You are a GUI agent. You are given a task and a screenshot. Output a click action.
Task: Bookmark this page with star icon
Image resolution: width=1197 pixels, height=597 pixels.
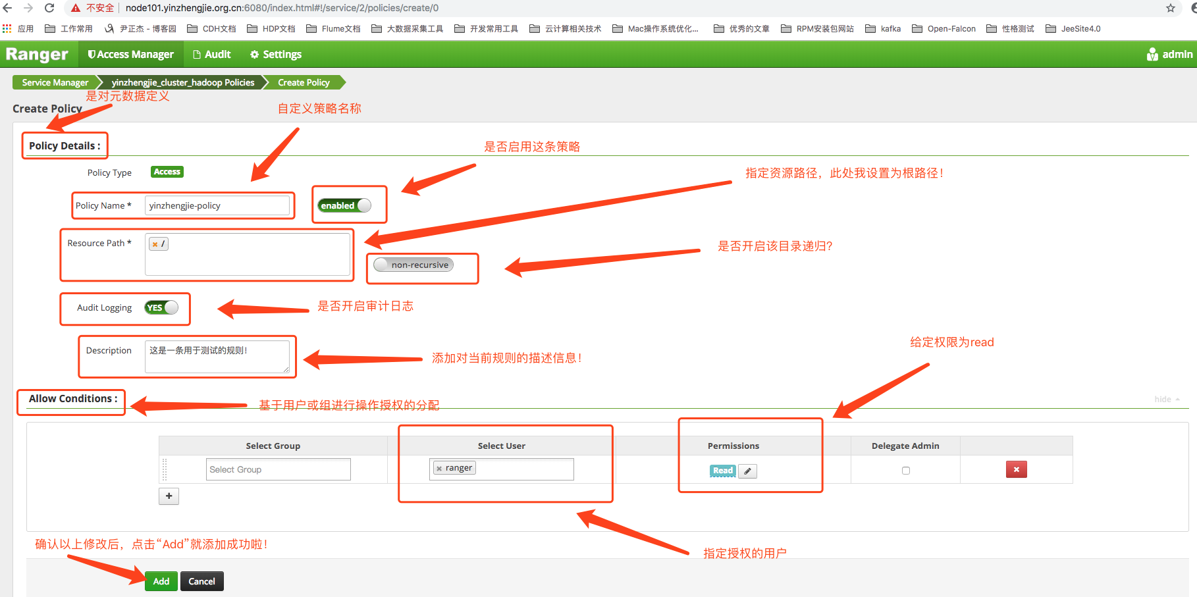(1170, 8)
